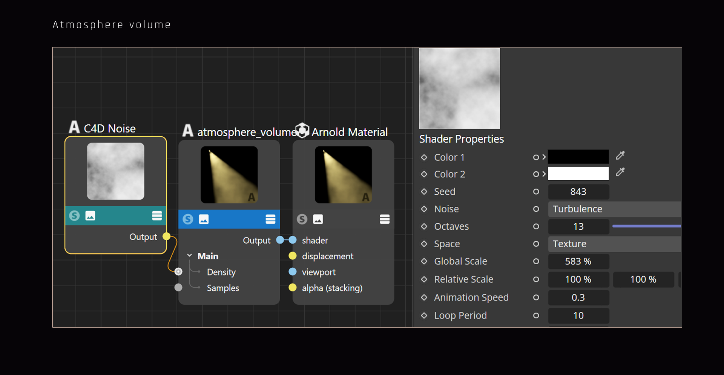724x375 pixels.
Task: Click the white Color 2 swatch
Action: point(578,174)
